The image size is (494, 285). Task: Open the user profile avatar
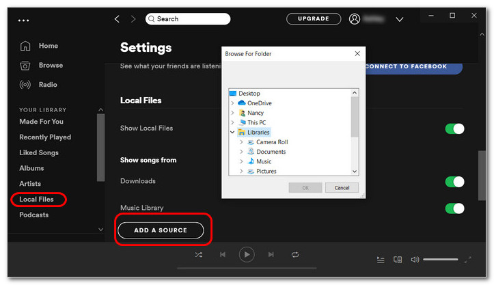[355, 19]
